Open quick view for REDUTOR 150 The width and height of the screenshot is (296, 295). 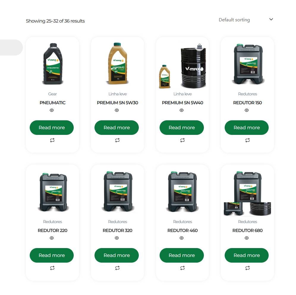[247, 110]
